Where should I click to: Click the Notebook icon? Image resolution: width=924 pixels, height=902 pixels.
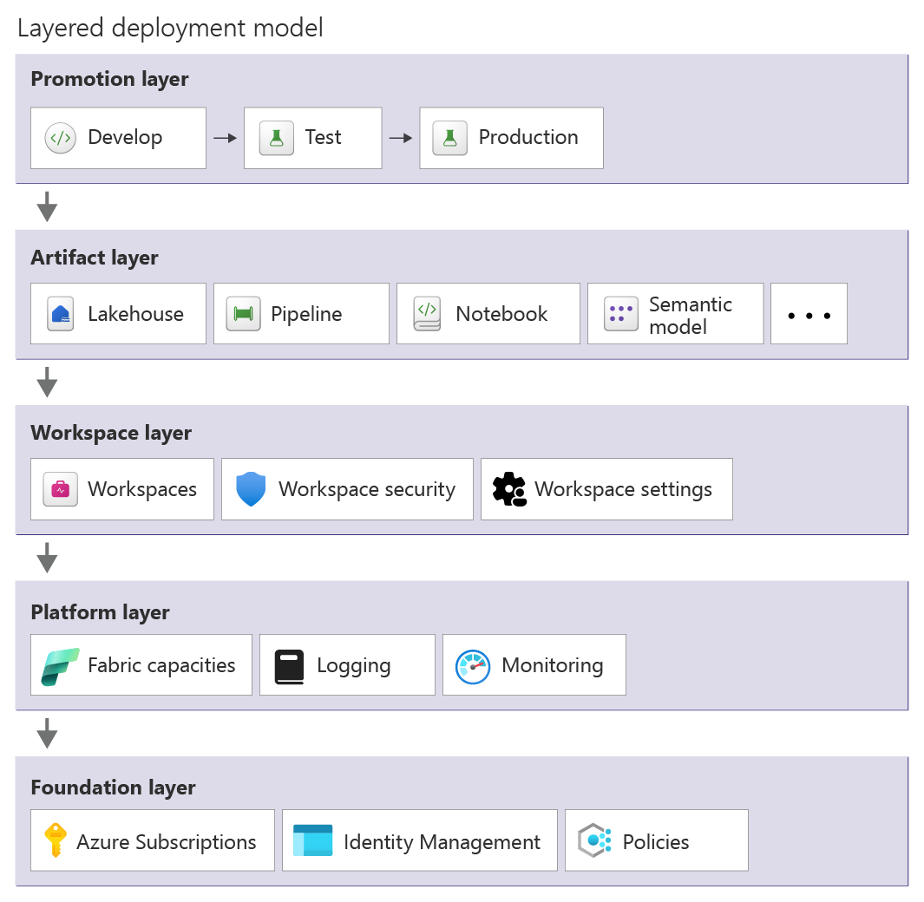pyautogui.click(x=427, y=313)
